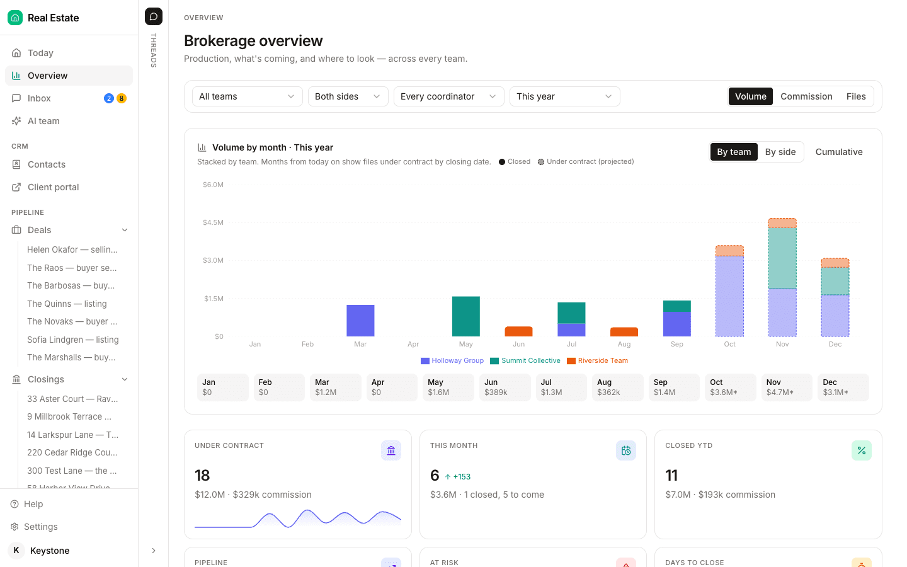
Task: Click the Keystone avatar K
Action: [x=16, y=551]
